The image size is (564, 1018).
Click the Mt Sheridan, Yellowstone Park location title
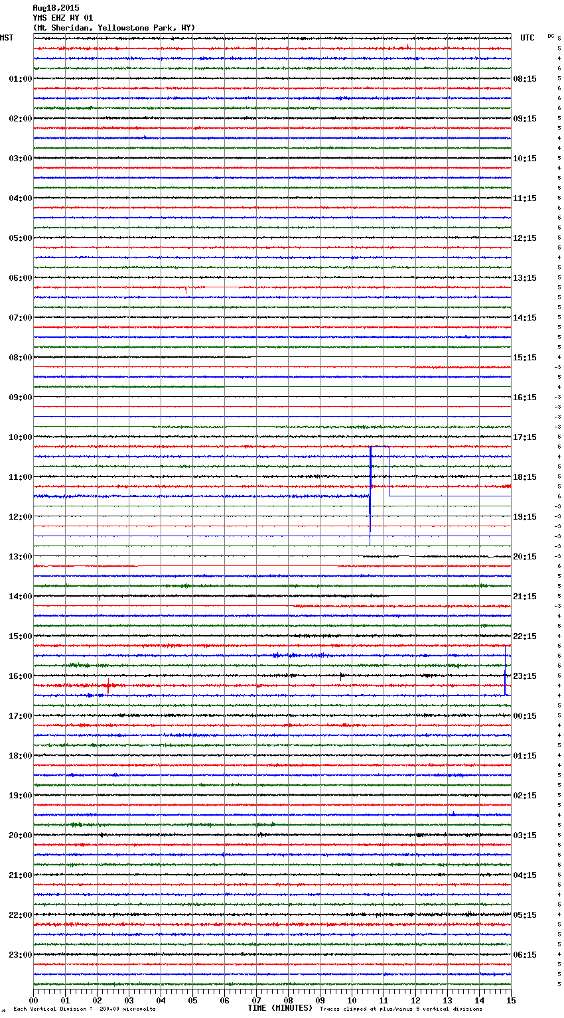pyautogui.click(x=114, y=28)
